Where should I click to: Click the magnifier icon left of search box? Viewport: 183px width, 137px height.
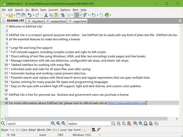click(x=3, y=123)
